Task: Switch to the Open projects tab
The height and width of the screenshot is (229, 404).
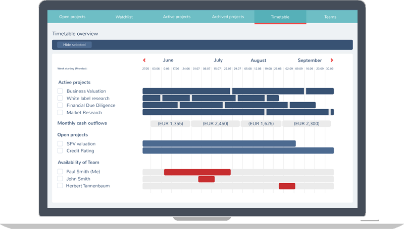Action: [x=72, y=17]
